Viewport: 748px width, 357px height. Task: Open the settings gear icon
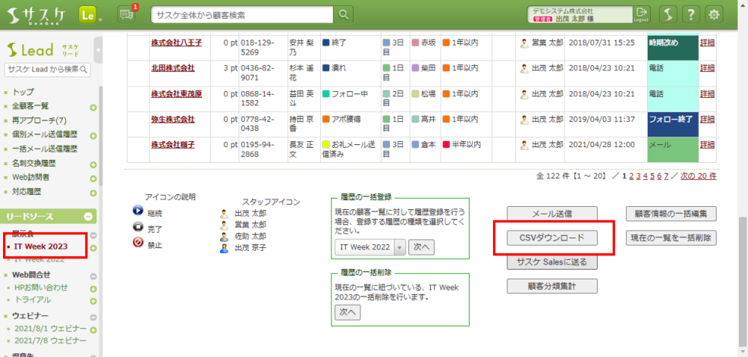(714, 14)
